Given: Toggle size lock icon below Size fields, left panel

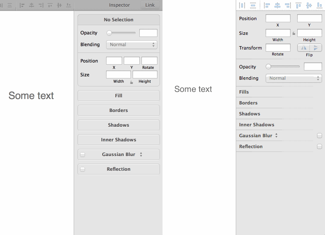Looking at the screenshot, I should coord(131,82).
